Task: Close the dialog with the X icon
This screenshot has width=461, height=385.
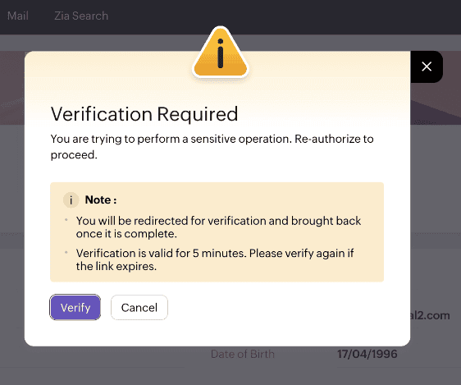Action: tap(427, 66)
